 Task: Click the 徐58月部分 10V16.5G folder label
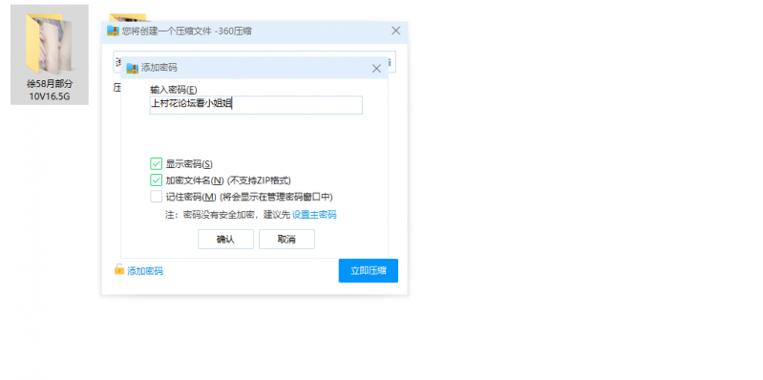tap(50, 90)
